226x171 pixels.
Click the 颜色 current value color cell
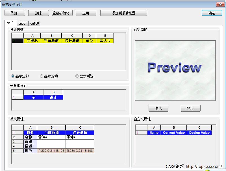[51, 151]
